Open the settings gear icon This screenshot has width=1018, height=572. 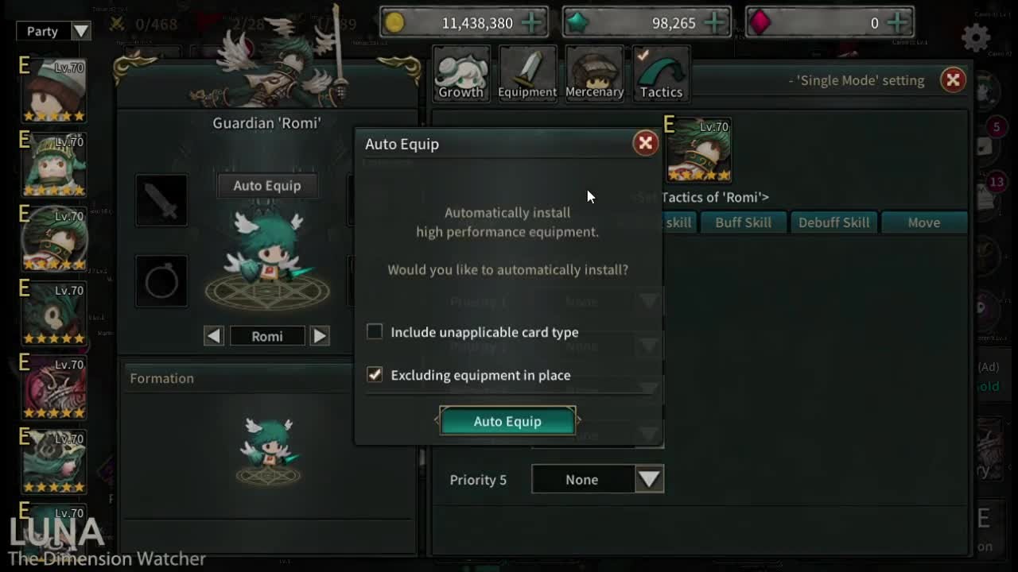click(x=976, y=37)
